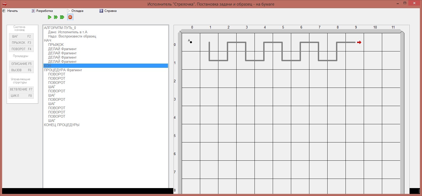Click the double-arrow fast run icon
Screen dimensions: 422x196
(56, 17)
